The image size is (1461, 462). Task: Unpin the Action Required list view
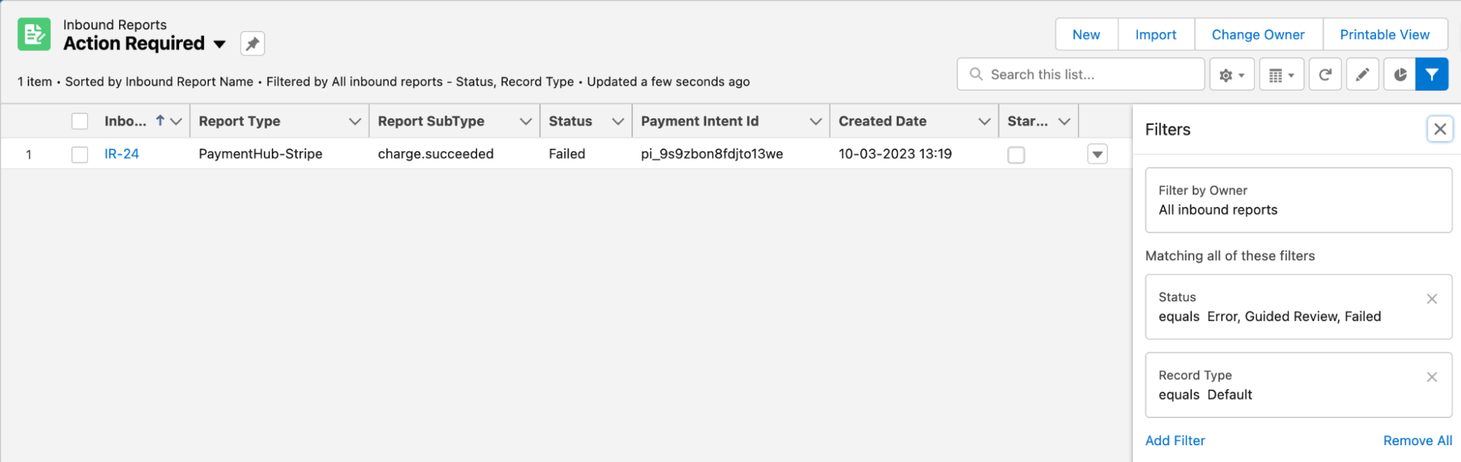click(251, 43)
